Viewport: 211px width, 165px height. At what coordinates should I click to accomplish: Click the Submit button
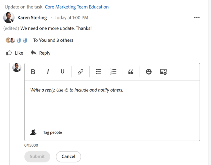coord(37,157)
